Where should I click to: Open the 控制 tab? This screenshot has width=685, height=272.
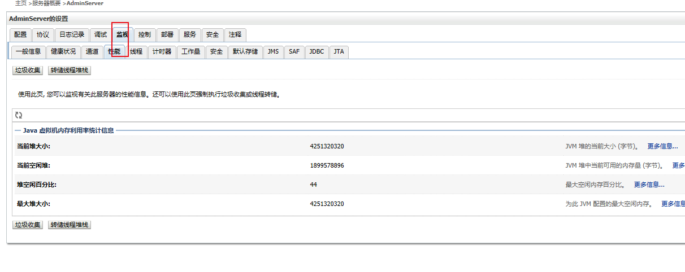[145, 35]
